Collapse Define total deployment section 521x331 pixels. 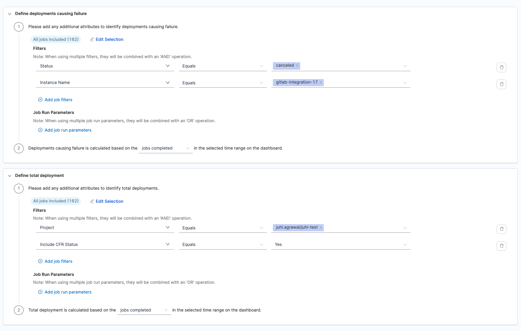[x=10, y=176]
